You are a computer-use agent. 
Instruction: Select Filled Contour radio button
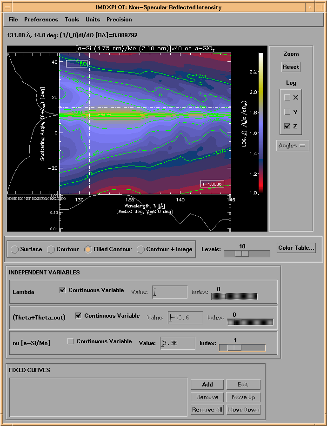[88, 249]
